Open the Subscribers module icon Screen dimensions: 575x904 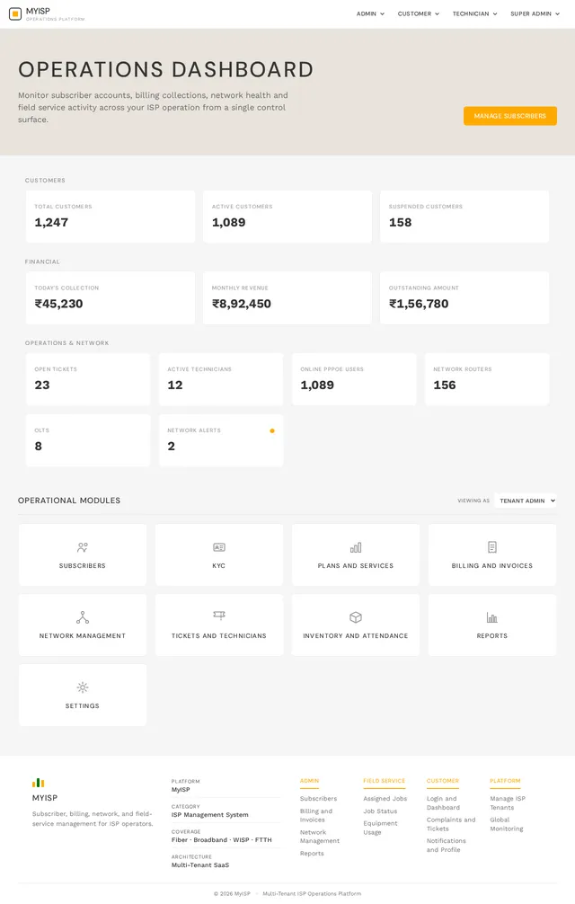[83, 547]
